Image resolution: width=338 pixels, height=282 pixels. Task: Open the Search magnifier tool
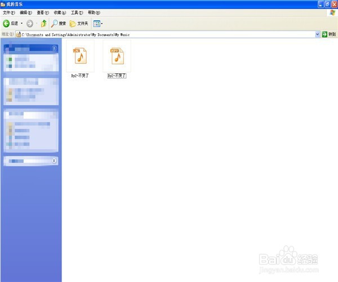(59, 24)
